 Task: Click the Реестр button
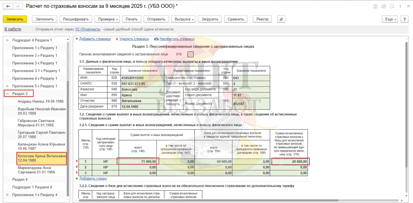[x=262, y=19]
